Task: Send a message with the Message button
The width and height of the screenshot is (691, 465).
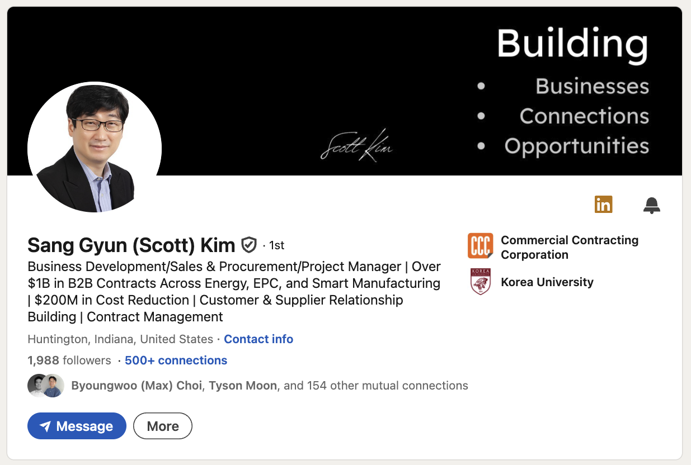Action: (77, 426)
